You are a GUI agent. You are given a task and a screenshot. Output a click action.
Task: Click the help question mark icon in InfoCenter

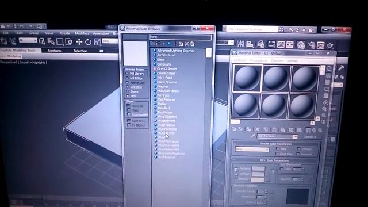pyautogui.click(x=310, y=30)
